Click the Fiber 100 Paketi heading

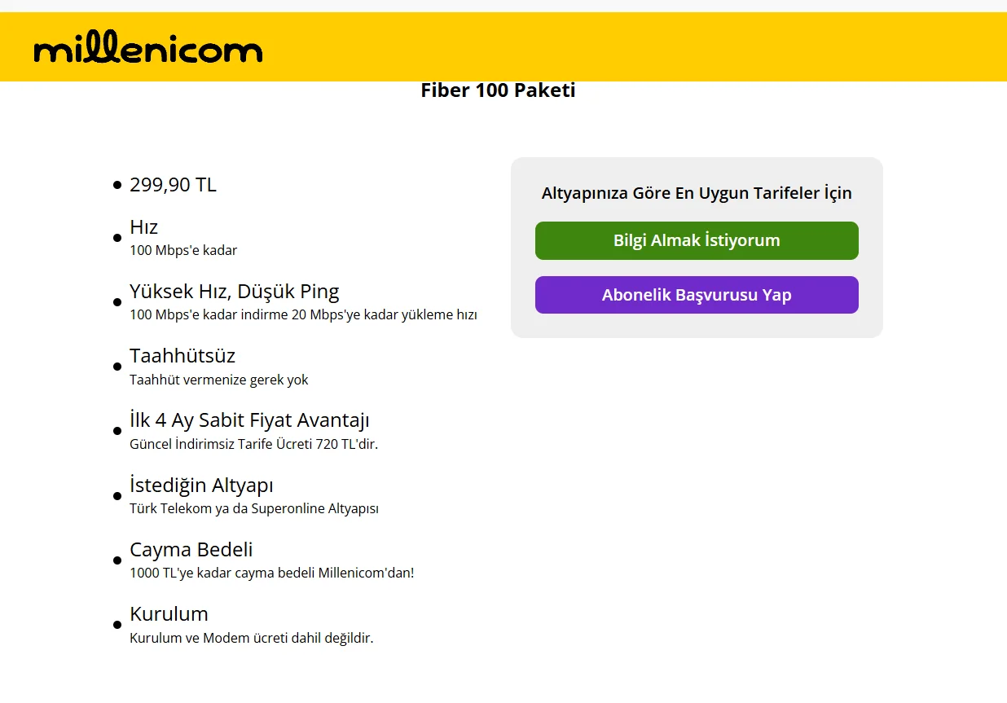tap(498, 90)
